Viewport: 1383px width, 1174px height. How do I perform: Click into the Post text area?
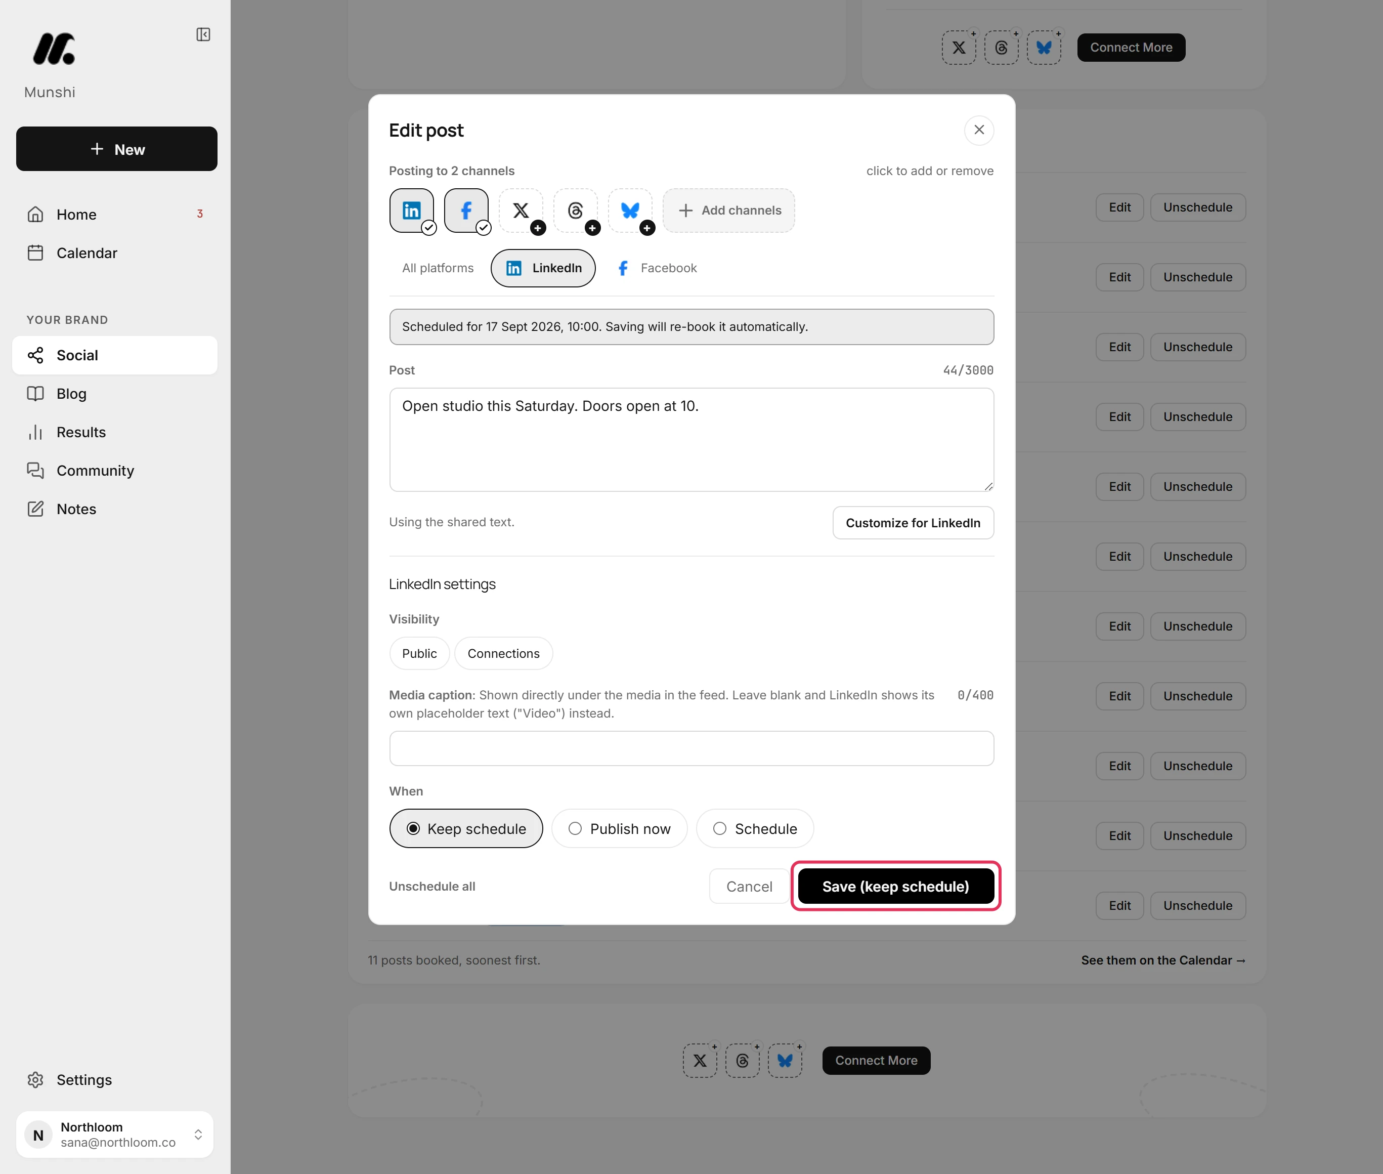[691, 440]
